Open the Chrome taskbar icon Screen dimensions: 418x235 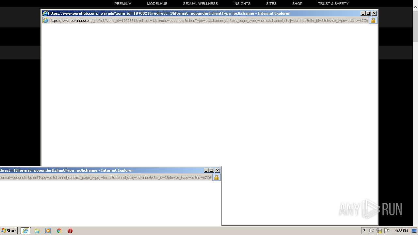(x=59, y=231)
